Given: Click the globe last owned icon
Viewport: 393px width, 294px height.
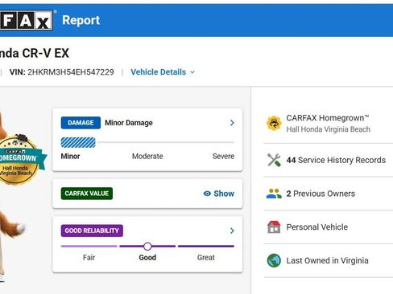Looking at the screenshot, I should point(274,260).
